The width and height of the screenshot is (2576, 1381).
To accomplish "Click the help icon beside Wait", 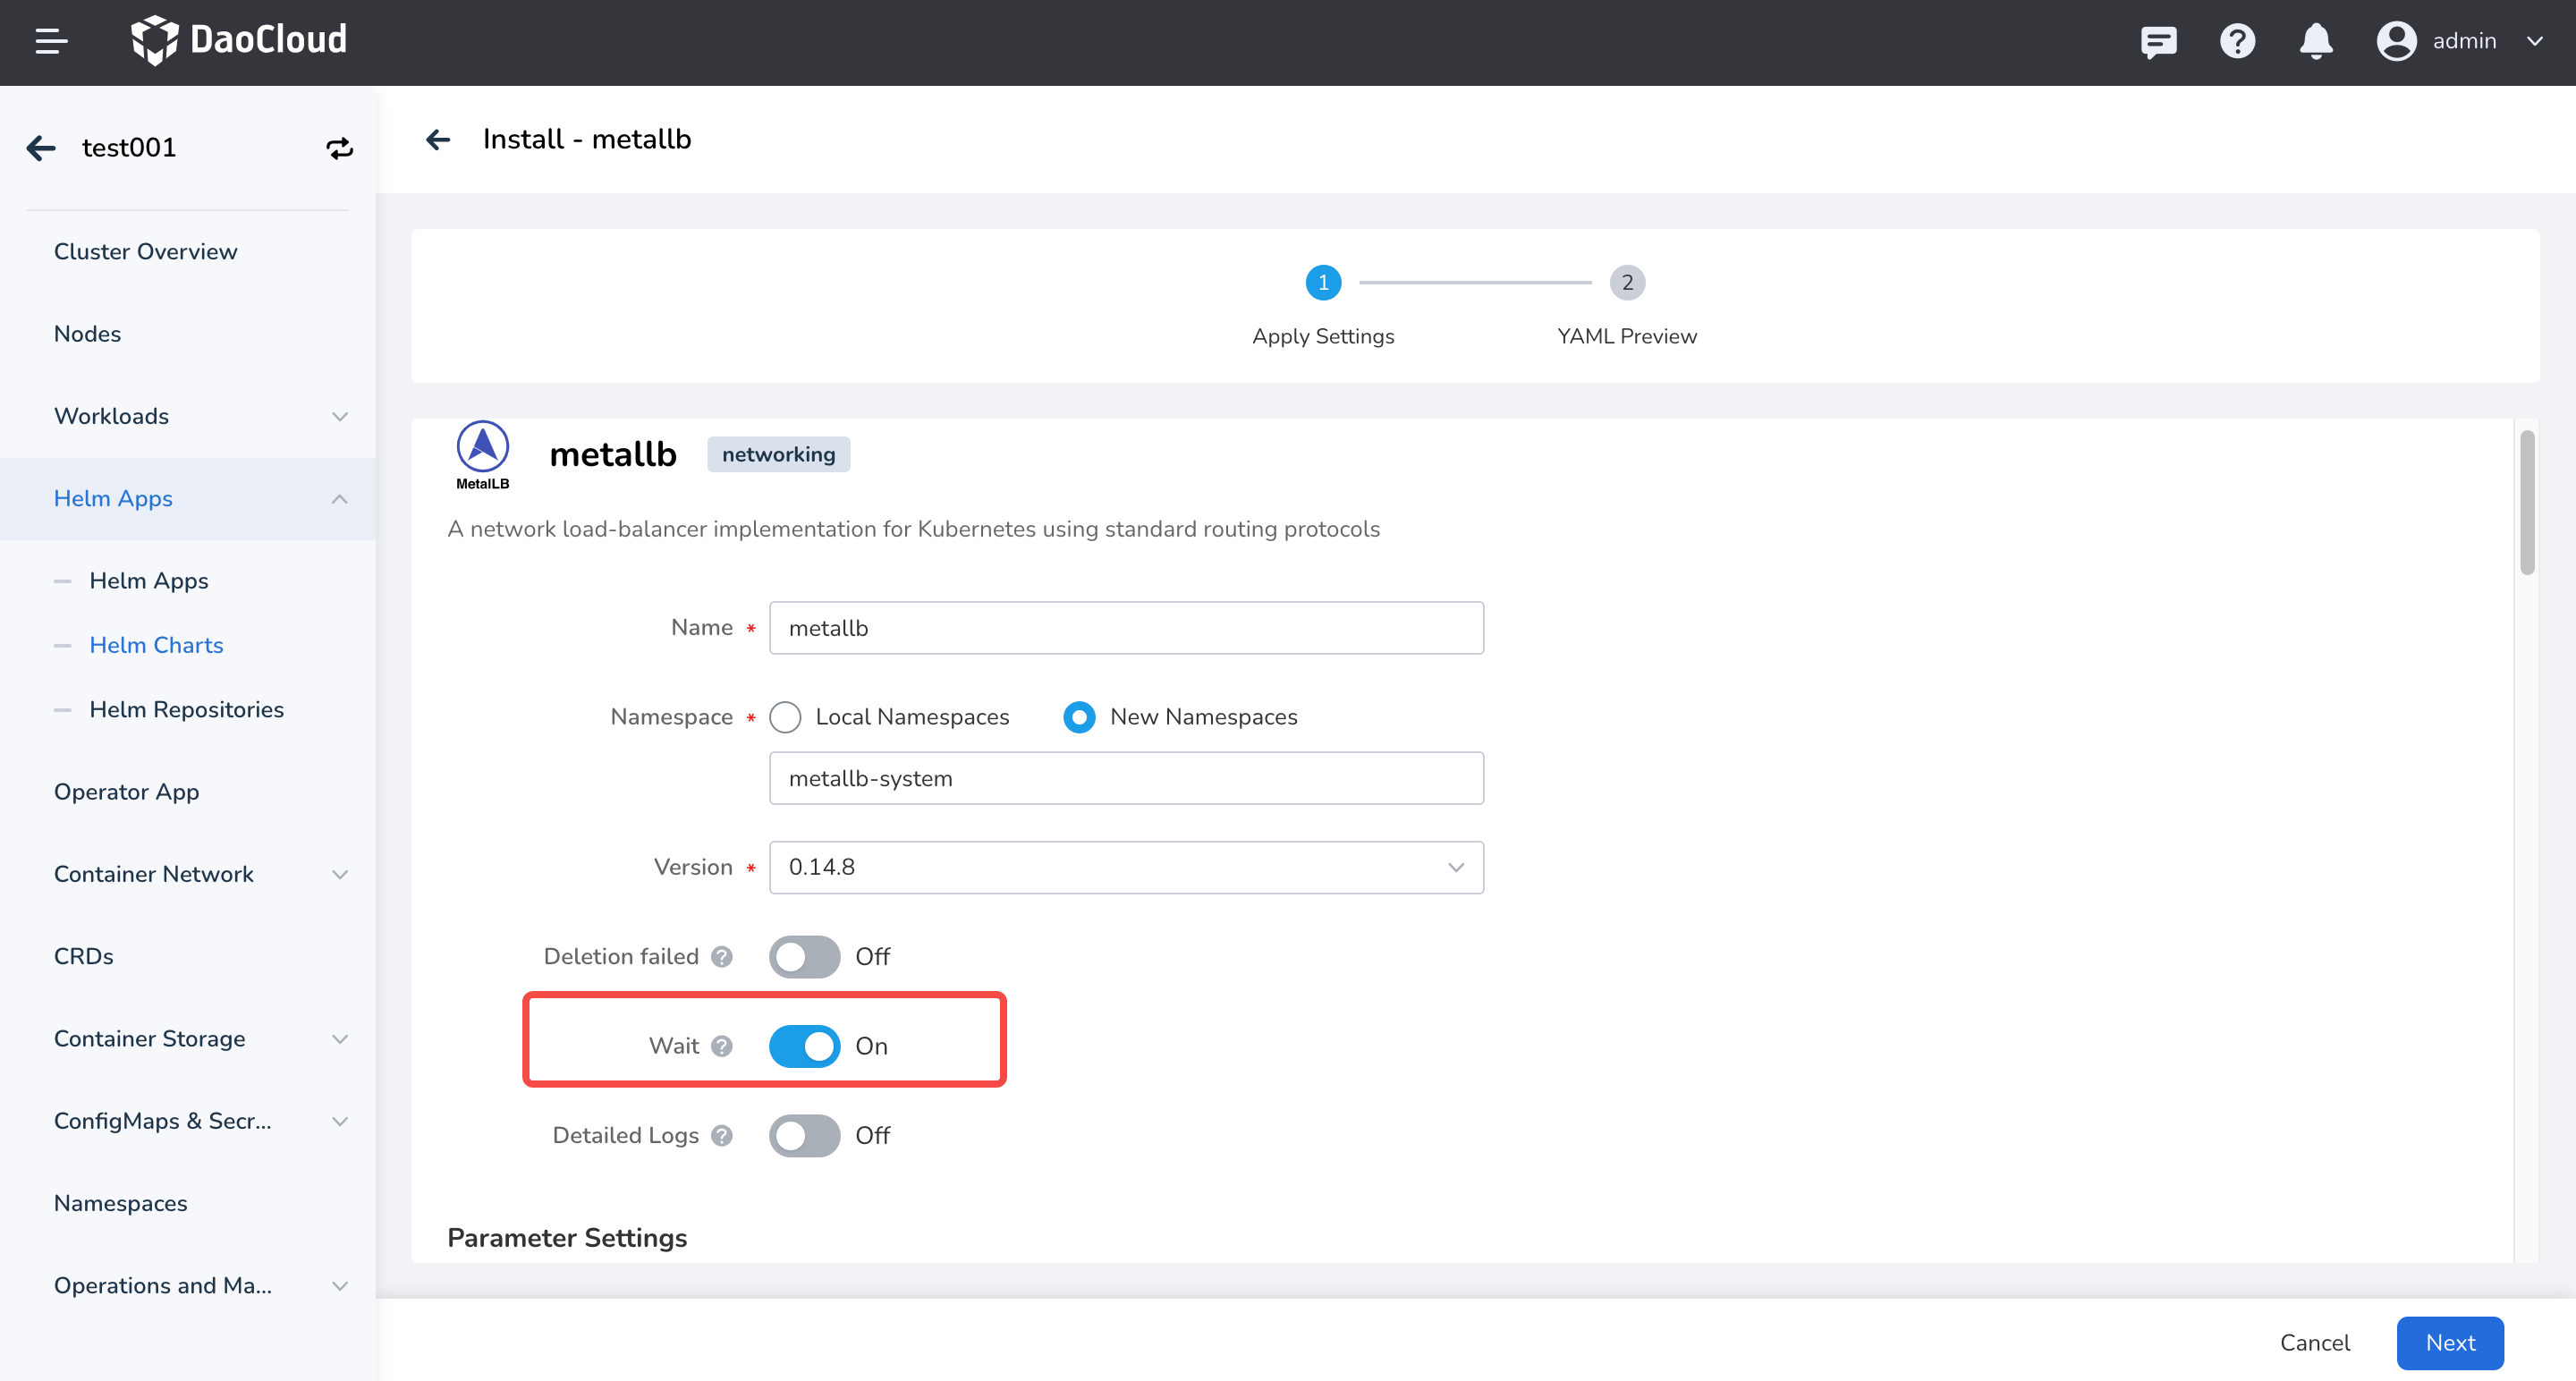I will 721,1046.
